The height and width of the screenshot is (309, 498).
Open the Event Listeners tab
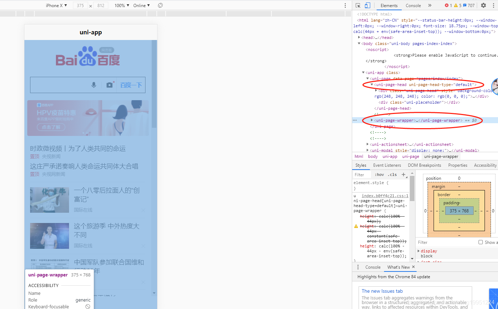point(387,165)
